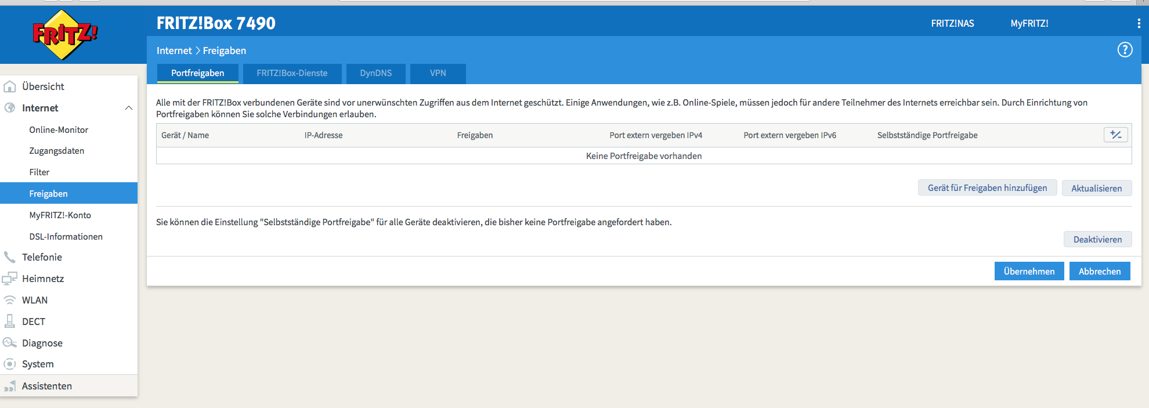
Task: Open the VPN tab
Action: pos(438,73)
